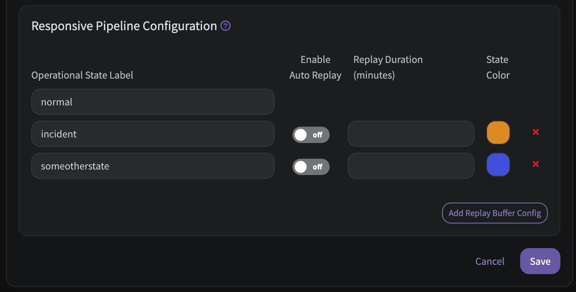Edit the normal state label field

153,102
